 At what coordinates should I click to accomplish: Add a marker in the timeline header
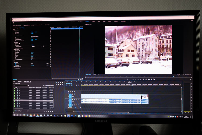click(74, 85)
